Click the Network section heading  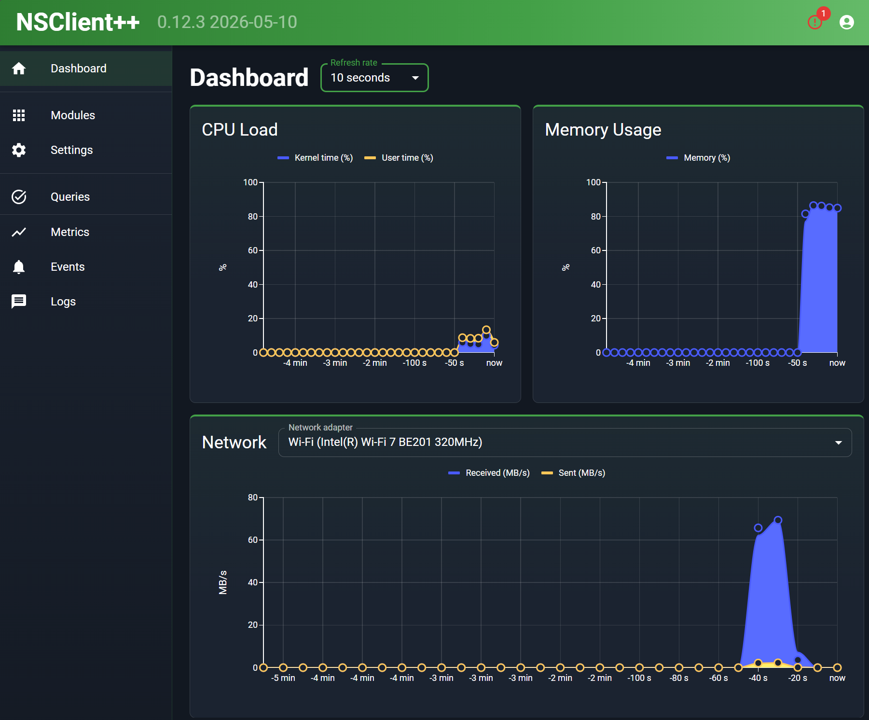pos(234,443)
